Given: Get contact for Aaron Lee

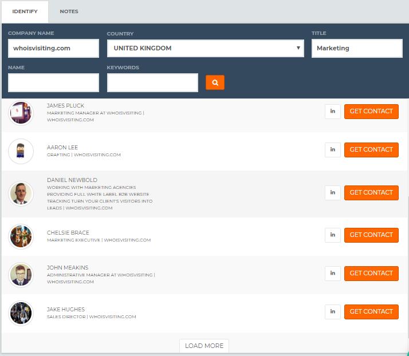Looking at the screenshot, I should click(x=371, y=149).
